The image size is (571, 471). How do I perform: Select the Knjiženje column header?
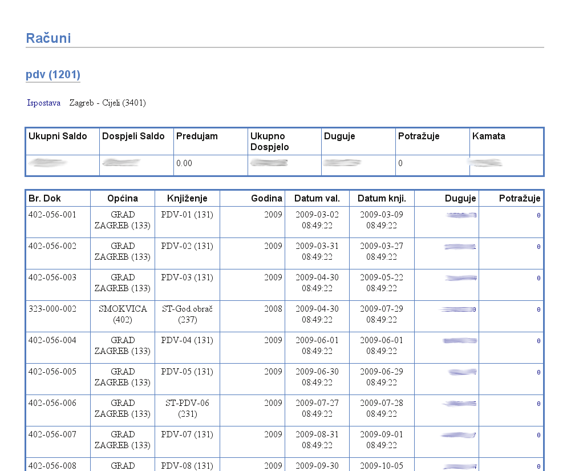[x=187, y=199]
